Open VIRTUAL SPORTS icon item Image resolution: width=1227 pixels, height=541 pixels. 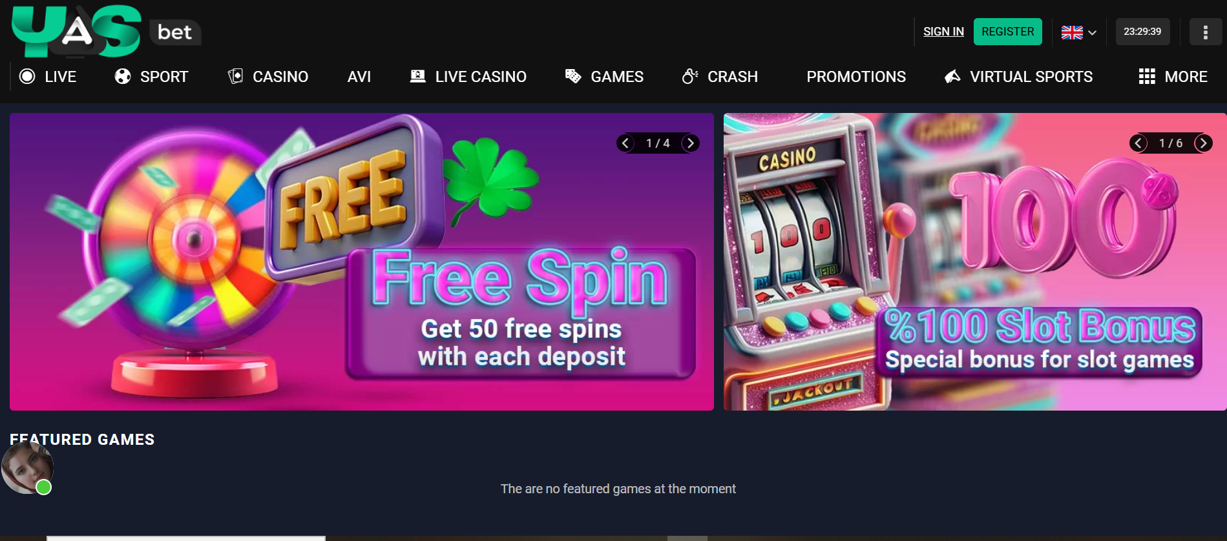tap(952, 77)
